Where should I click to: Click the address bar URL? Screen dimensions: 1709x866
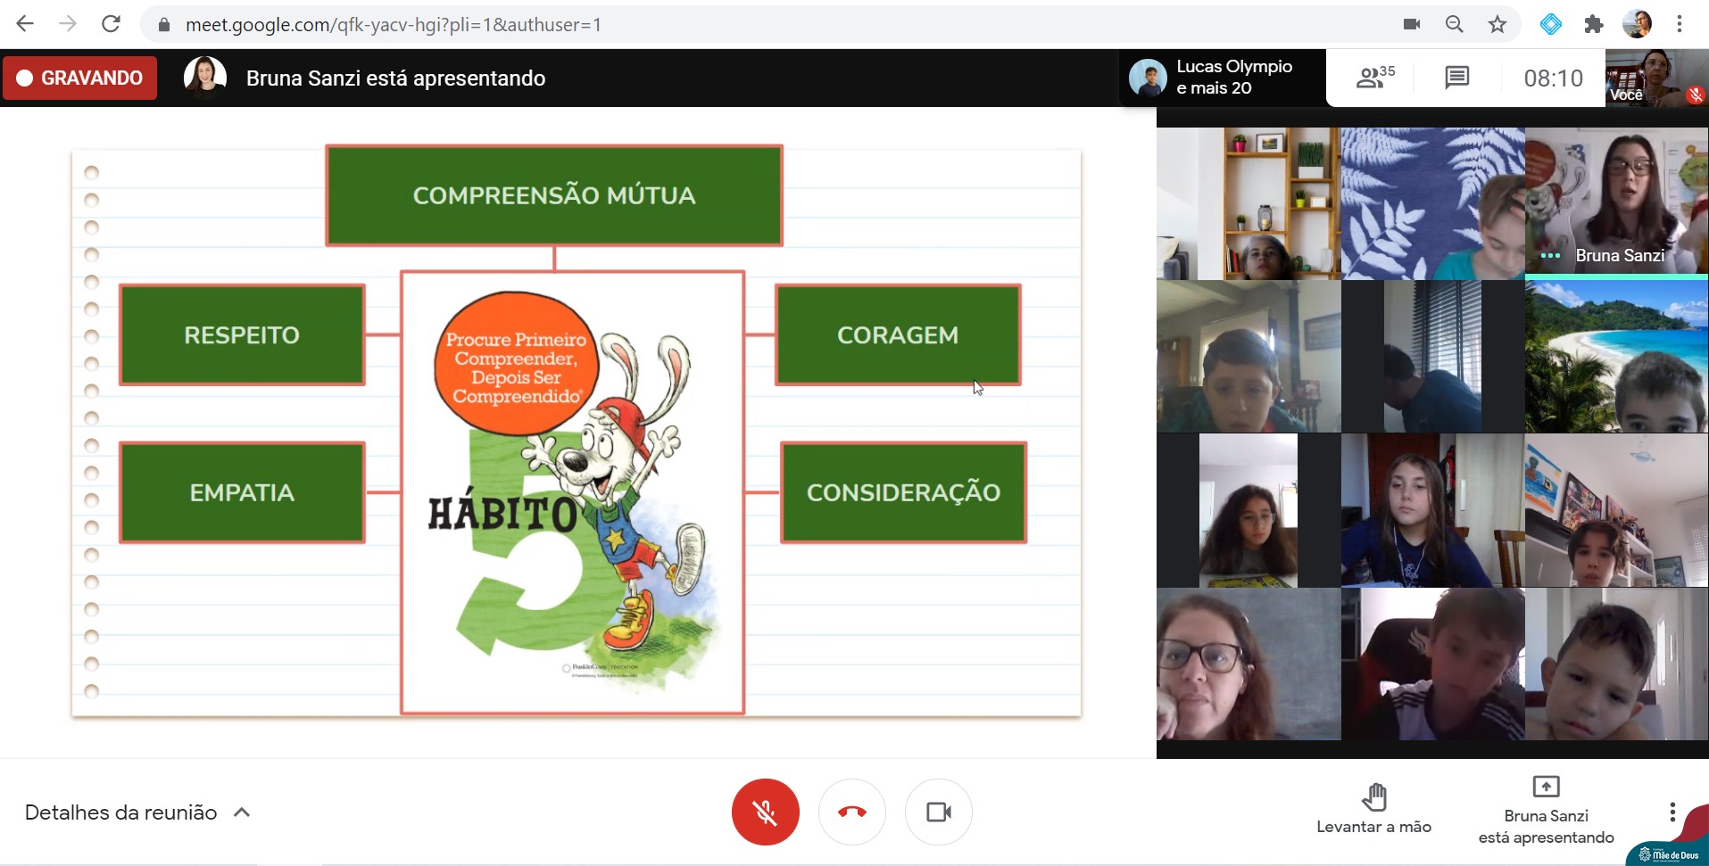pyautogui.click(x=393, y=25)
